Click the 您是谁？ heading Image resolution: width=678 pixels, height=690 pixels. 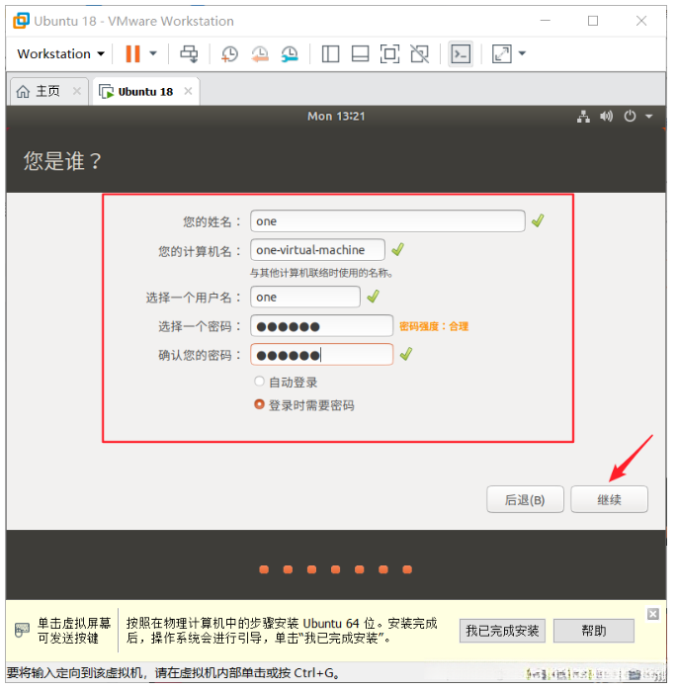click(x=62, y=160)
